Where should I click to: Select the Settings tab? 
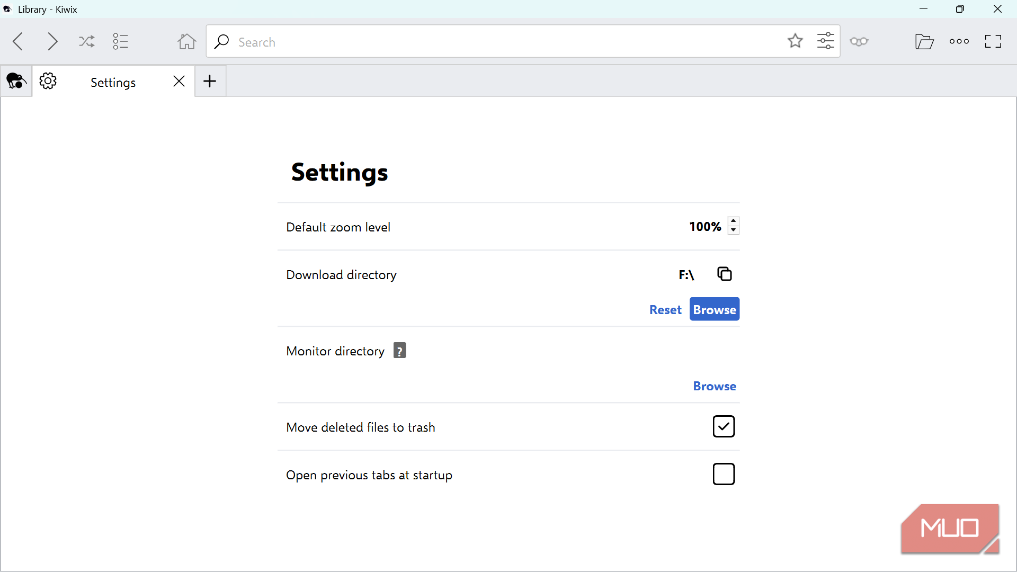pyautogui.click(x=113, y=82)
